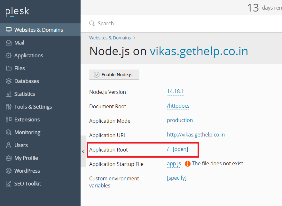Click the Statistics bar chart icon
This screenshot has width=282, height=206.
(x=8, y=94)
